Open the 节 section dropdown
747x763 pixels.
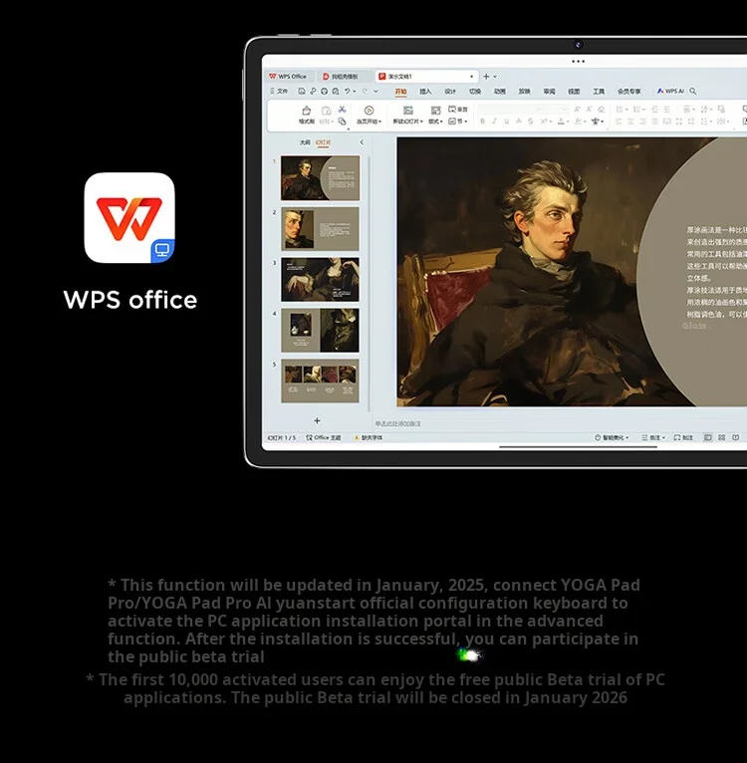[458, 122]
